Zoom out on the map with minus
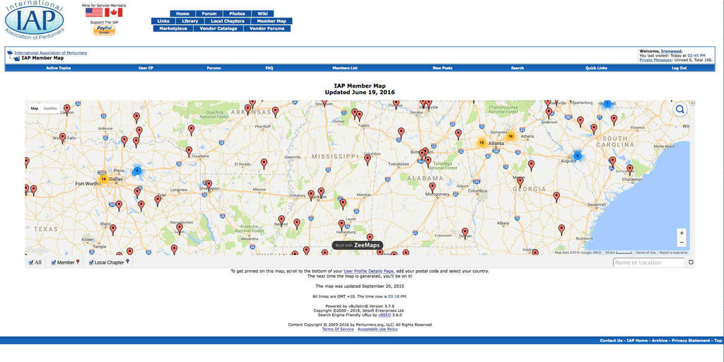This screenshot has width=724, height=362. (x=681, y=243)
